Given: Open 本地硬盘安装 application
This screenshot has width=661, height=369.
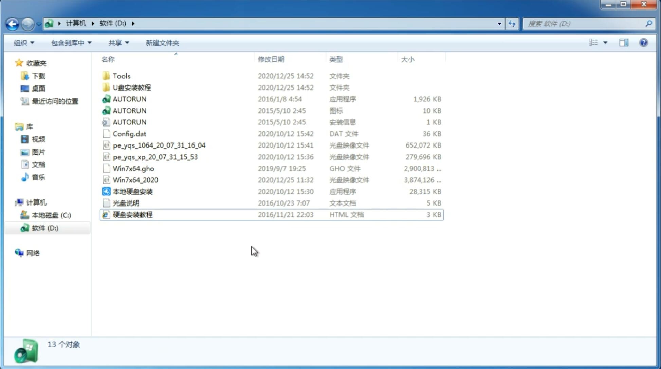Looking at the screenshot, I should (x=132, y=191).
